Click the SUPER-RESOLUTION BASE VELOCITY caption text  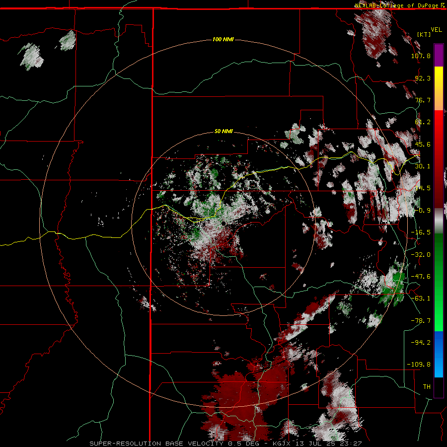pyautogui.click(x=156, y=444)
